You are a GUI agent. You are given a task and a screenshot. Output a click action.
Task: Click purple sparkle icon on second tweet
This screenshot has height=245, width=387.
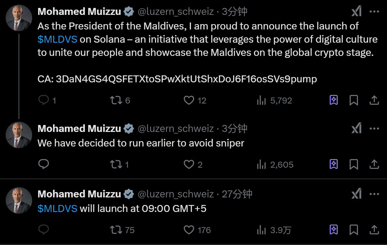(x=334, y=164)
